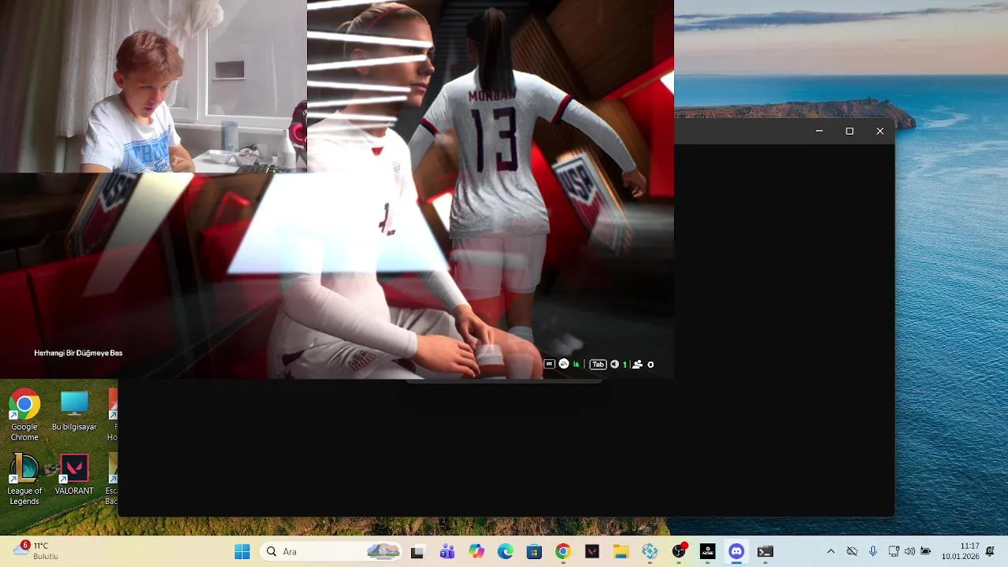1008x567 pixels.
Task: Open the Windows Start menu
Action: (x=242, y=551)
